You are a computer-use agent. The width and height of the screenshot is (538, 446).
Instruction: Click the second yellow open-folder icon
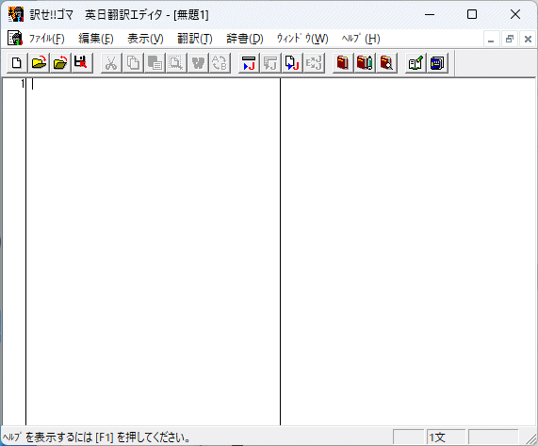[x=60, y=63]
